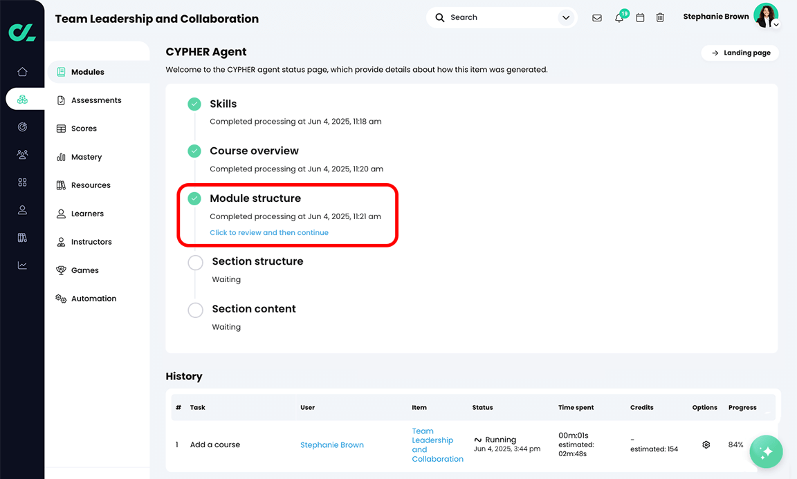
Task: Open the notifications bell icon
Action: point(619,18)
